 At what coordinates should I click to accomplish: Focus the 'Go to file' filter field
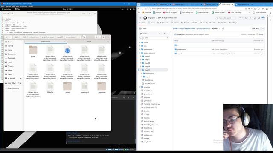tap(154, 38)
